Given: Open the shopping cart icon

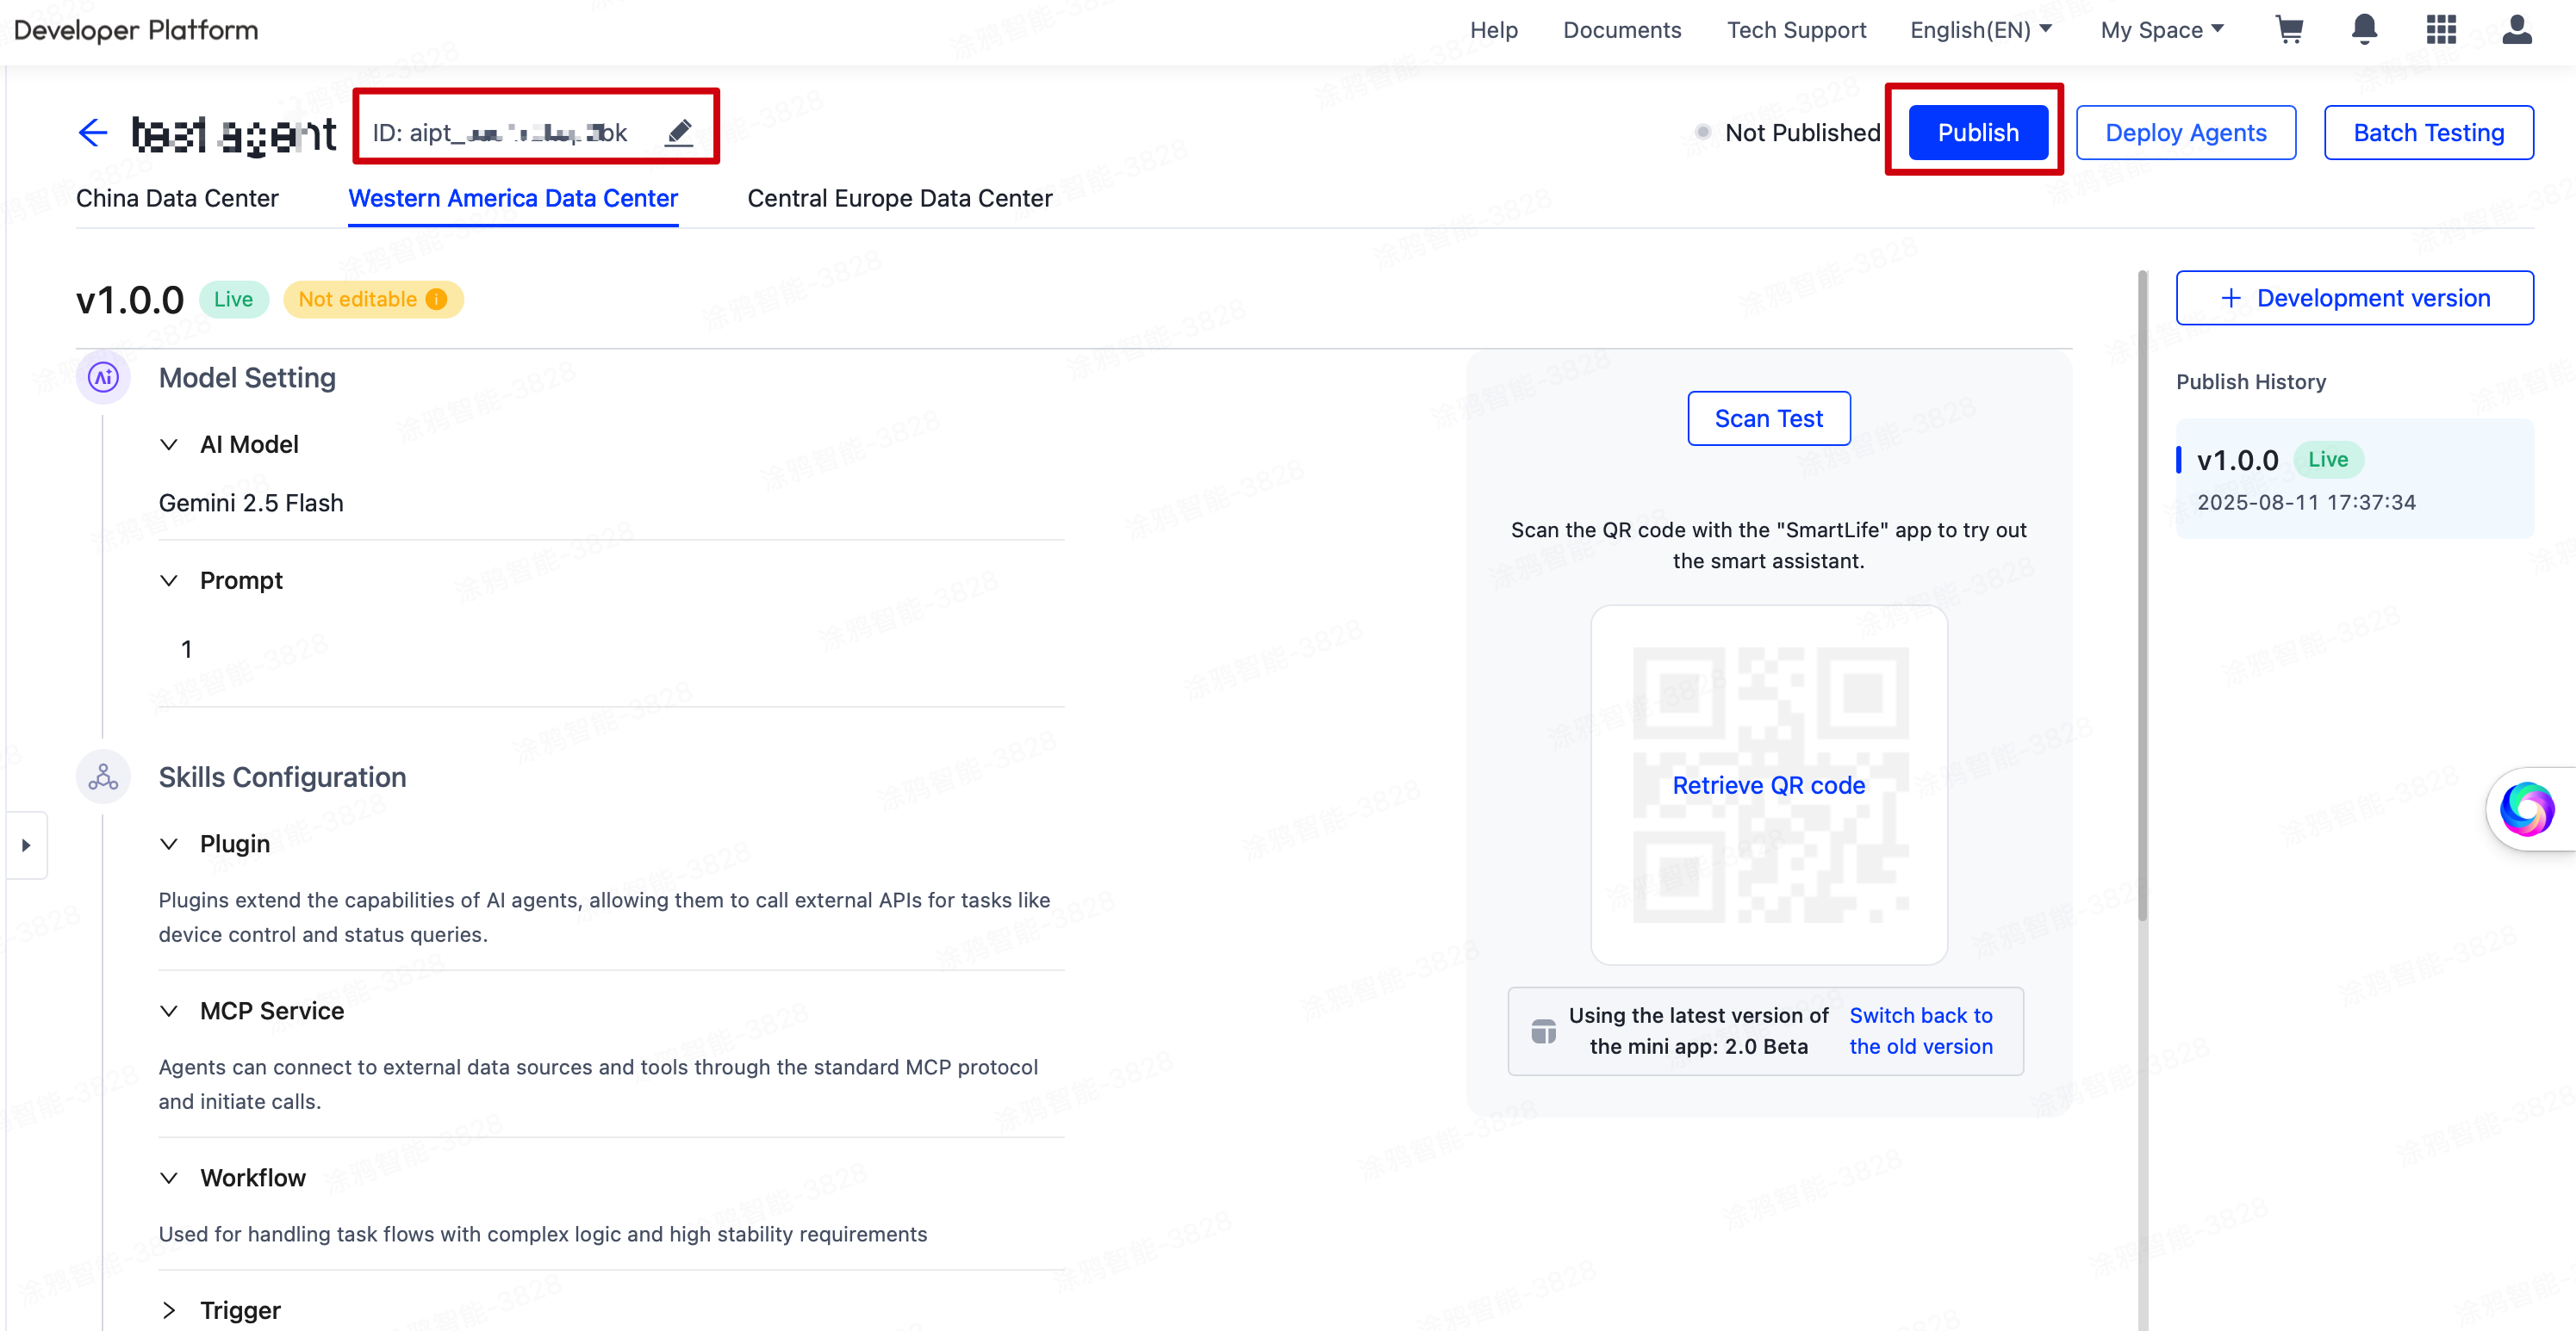Looking at the screenshot, I should (2289, 29).
